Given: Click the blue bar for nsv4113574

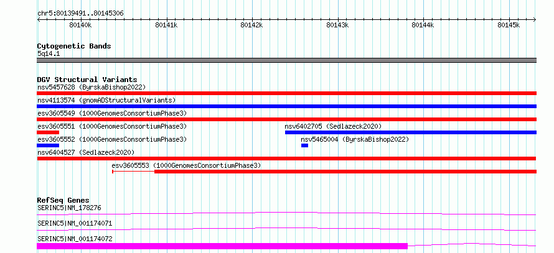Looking at the screenshot, I should click(286, 106).
